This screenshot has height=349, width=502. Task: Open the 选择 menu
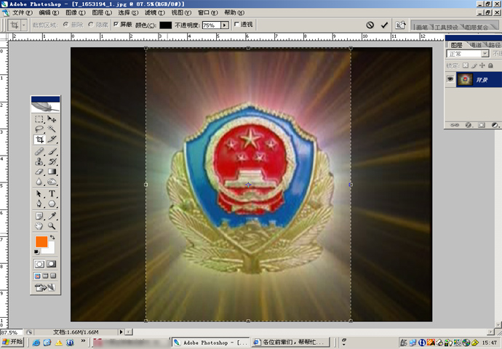coord(128,13)
